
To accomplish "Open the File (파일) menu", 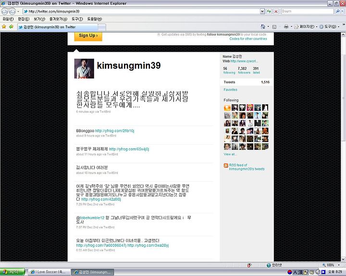I will (8, 19).
